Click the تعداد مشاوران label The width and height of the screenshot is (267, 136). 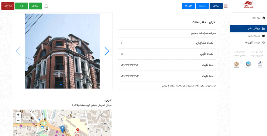click(205, 43)
